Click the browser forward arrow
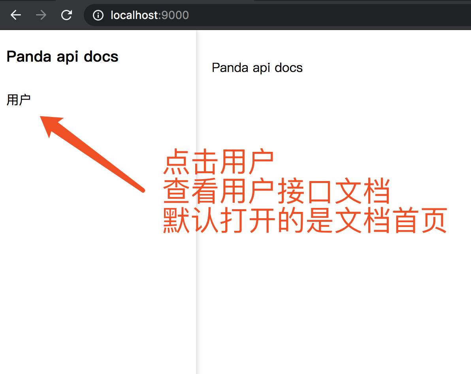This screenshot has width=471, height=374. 41,15
